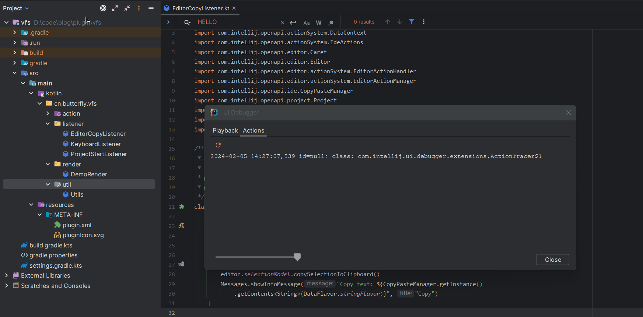Collapse the src folder
The image size is (643, 317).
15,73
